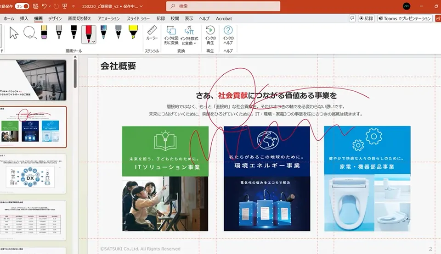The height and width of the screenshot is (254, 441).
Task: Select the galaxy-colored pen
Action: (x=103, y=33)
